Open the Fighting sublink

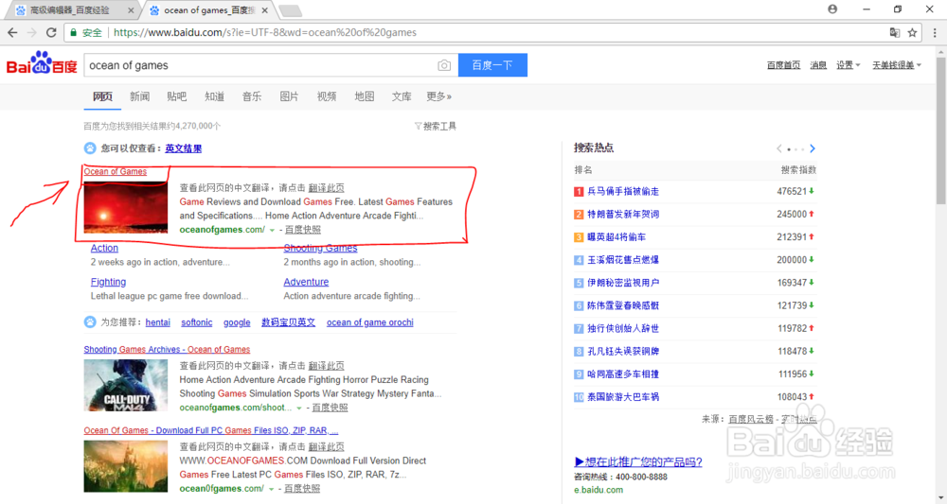point(108,282)
